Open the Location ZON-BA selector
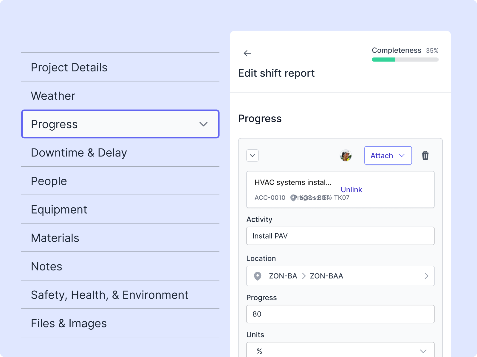The width and height of the screenshot is (477, 357). [x=340, y=276]
